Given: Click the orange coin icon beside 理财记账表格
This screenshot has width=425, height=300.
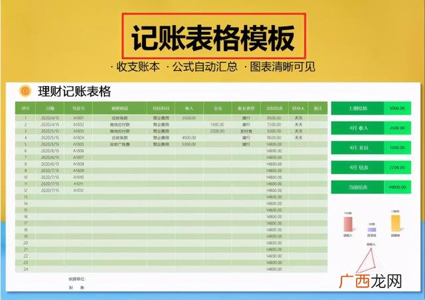Looking at the screenshot, I should click(x=25, y=91).
